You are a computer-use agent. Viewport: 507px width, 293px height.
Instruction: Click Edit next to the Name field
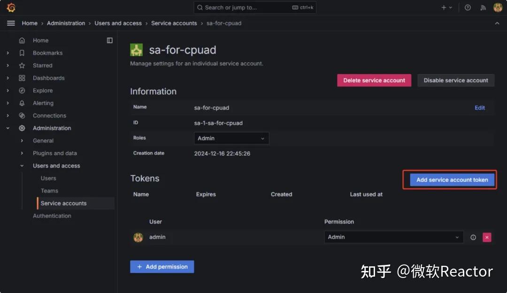pyautogui.click(x=479, y=107)
